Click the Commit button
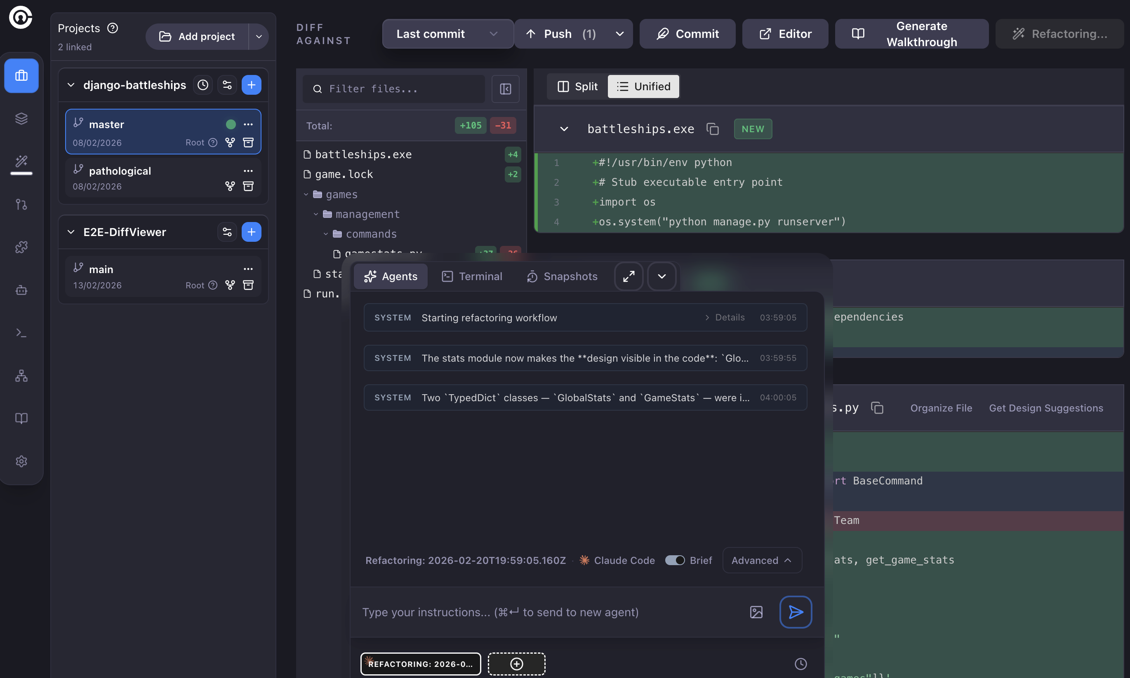Image resolution: width=1130 pixels, height=678 pixels. [687, 33]
